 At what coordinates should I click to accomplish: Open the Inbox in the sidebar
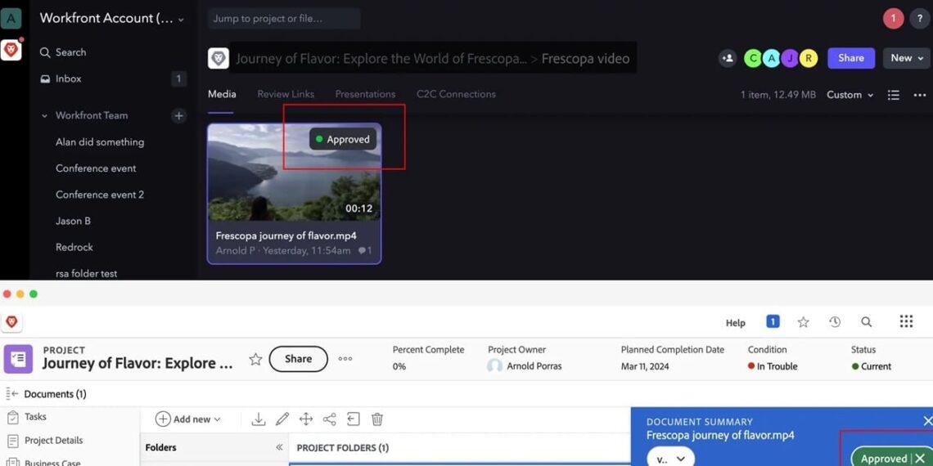pos(61,78)
